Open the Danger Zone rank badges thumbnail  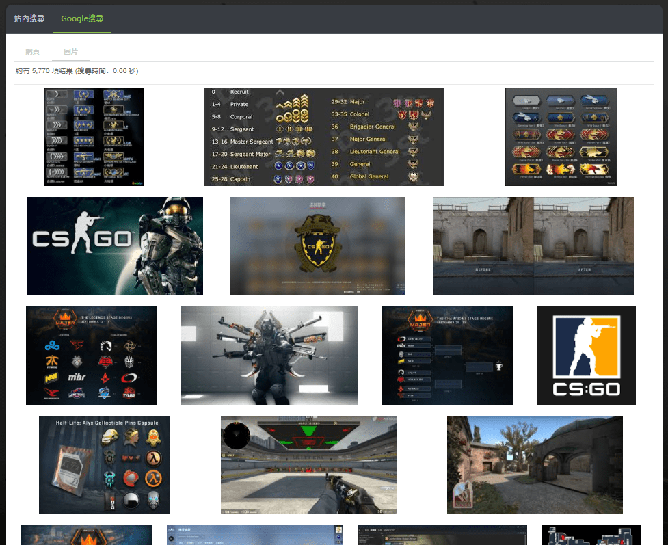click(561, 137)
